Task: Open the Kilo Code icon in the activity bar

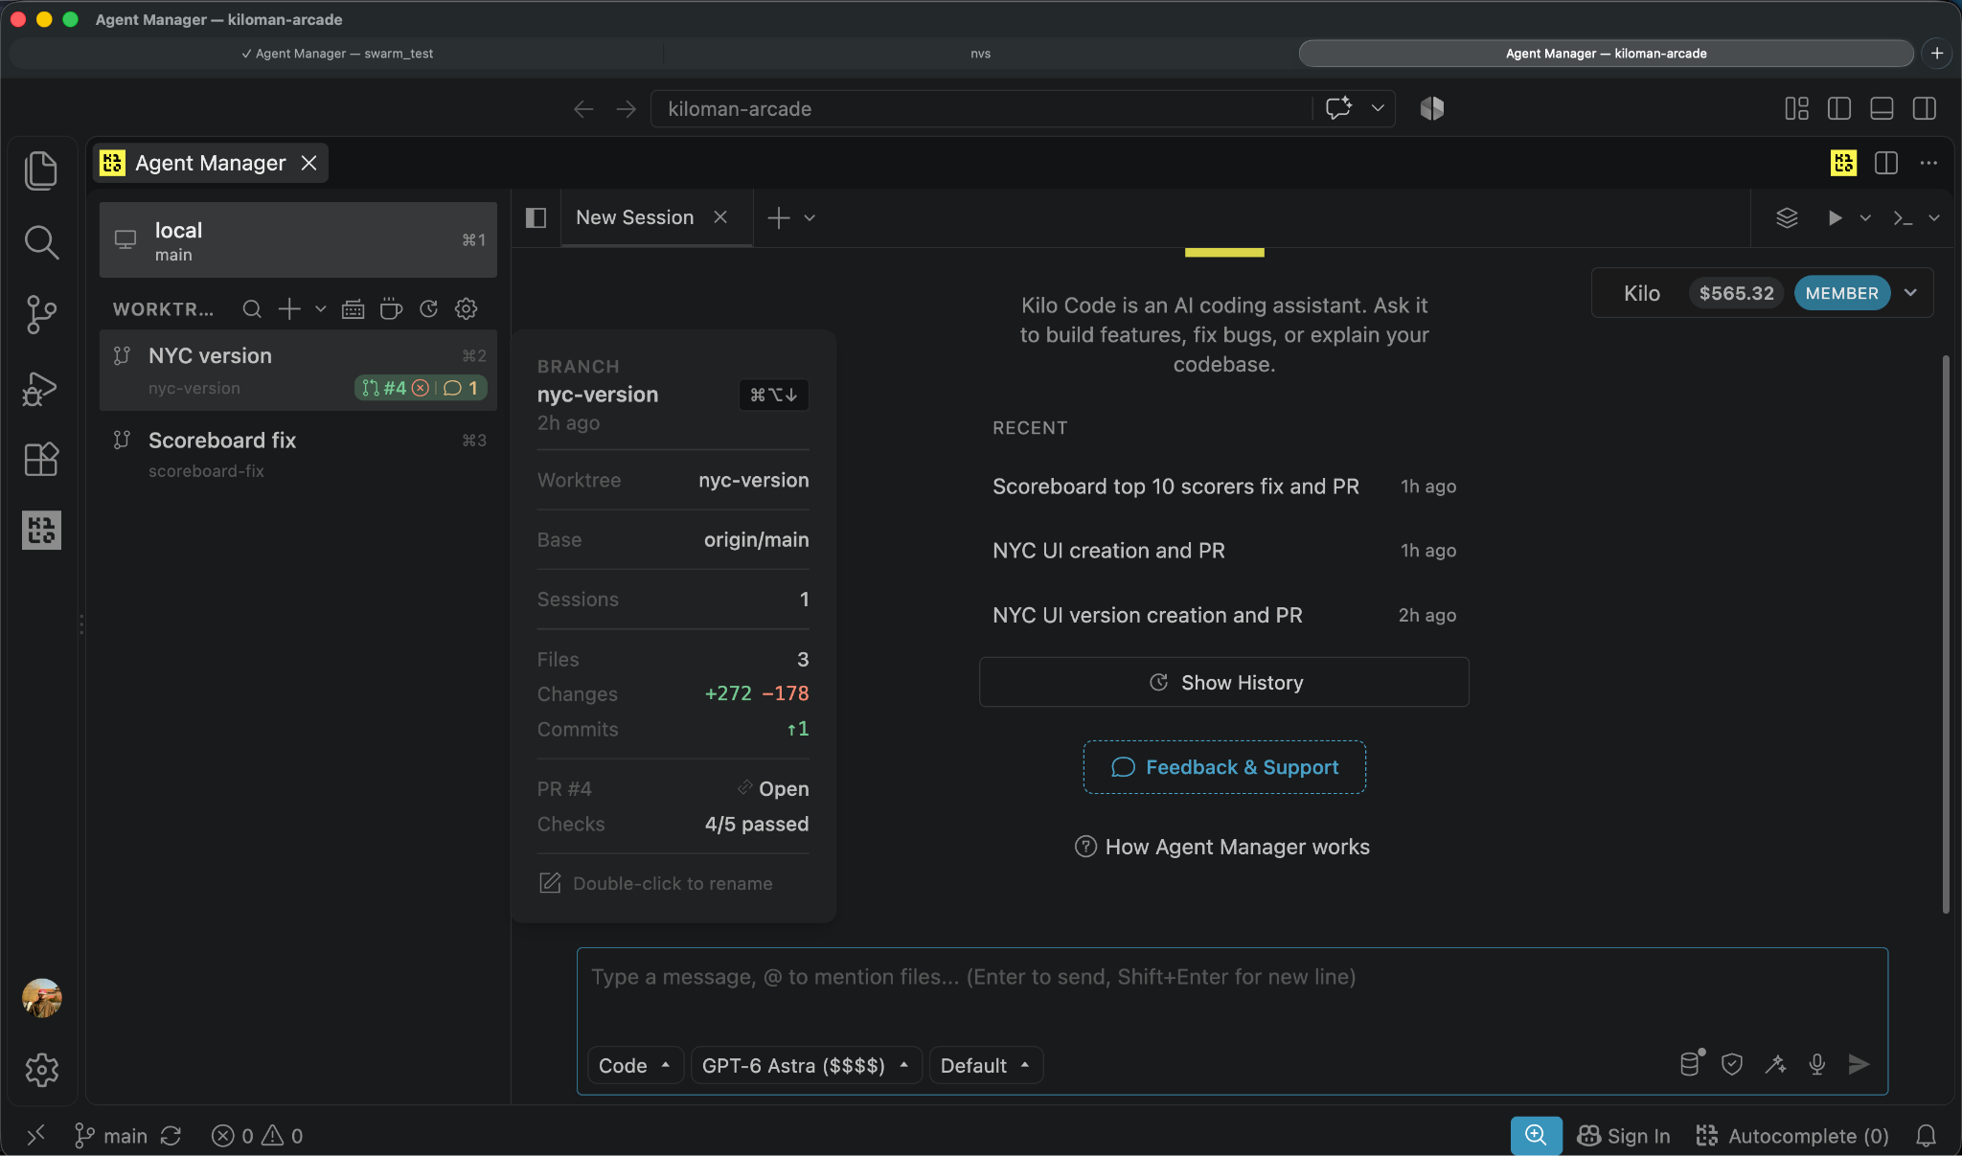Action: coord(41,530)
